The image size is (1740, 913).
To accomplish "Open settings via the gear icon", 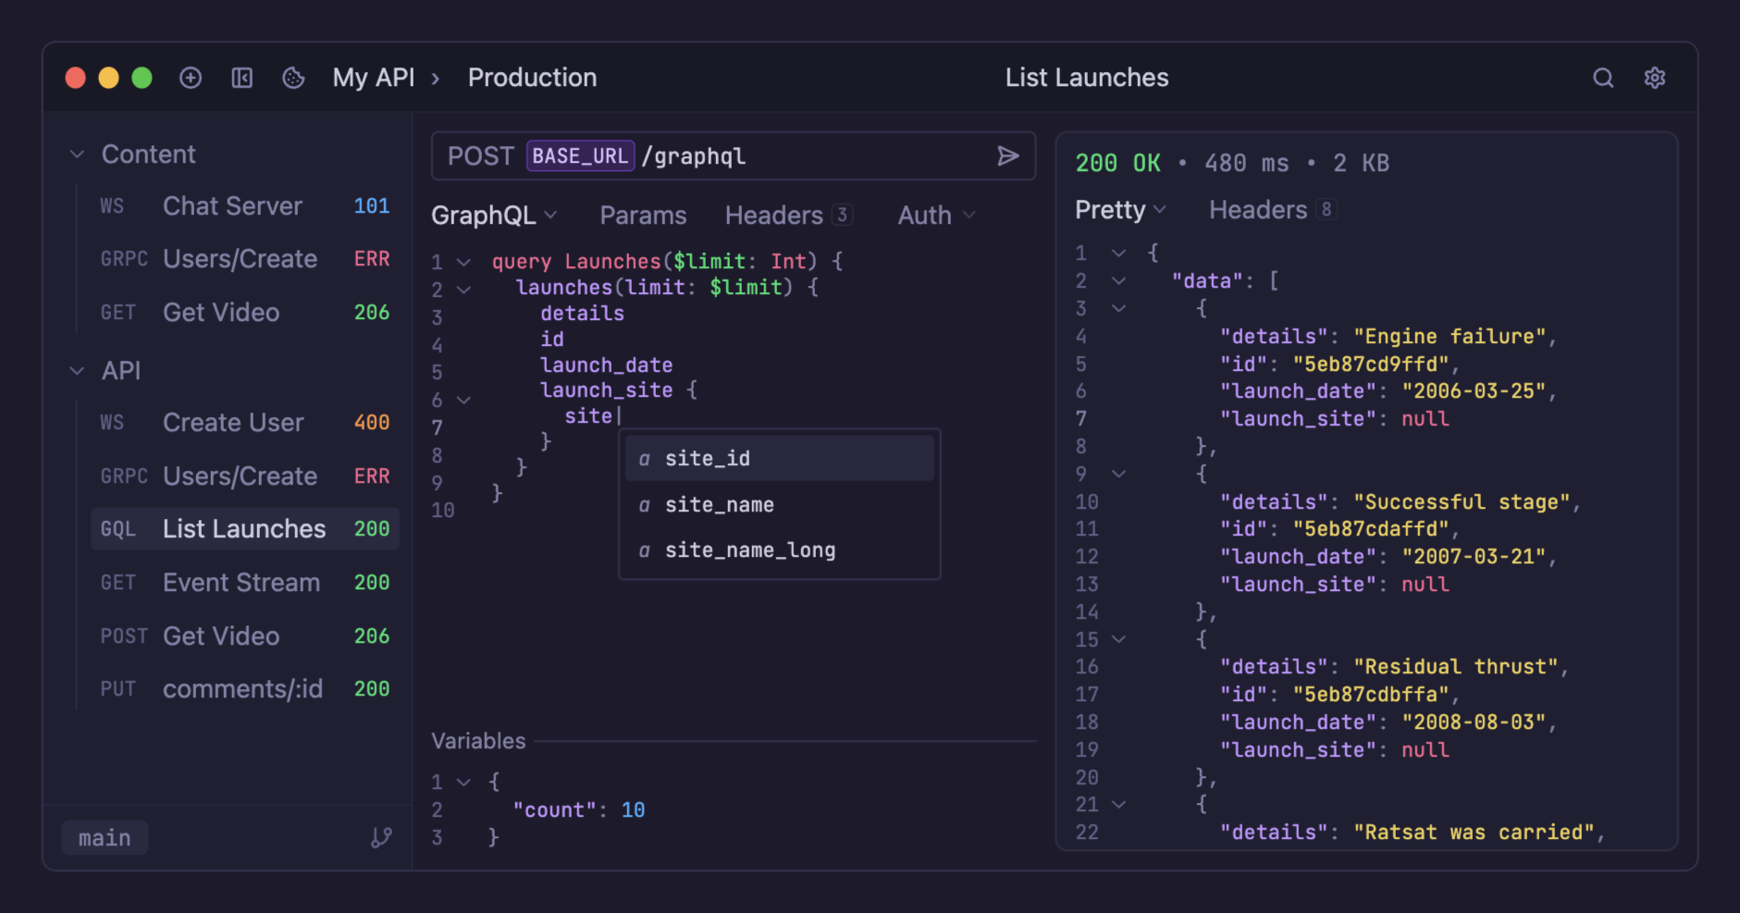I will [x=1655, y=78].
